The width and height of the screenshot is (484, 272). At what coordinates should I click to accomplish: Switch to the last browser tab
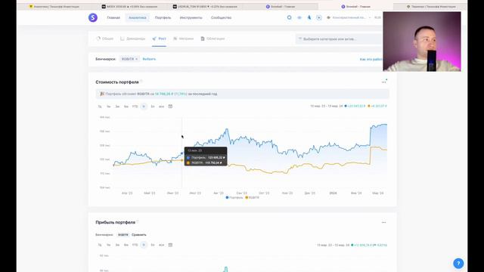431,7
